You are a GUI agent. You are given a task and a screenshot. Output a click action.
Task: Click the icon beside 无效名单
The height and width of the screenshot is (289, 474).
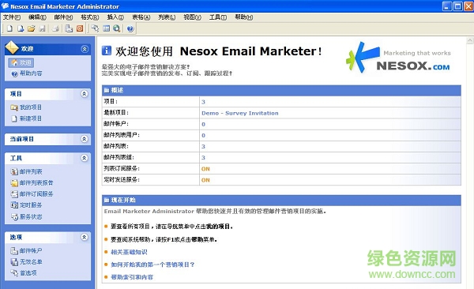point(14,262)
